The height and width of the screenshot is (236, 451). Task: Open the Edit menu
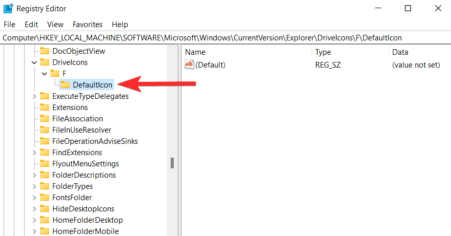pyautogui.click(x=31, y=25)
